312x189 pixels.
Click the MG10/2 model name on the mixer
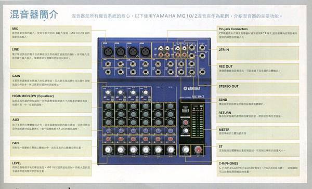click(198, 97)
